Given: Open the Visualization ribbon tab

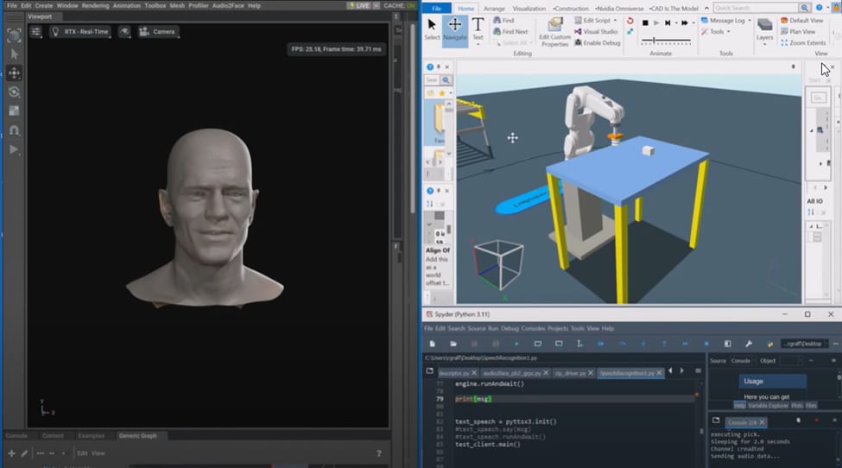Looking at the screenshot, I should 529,9.
